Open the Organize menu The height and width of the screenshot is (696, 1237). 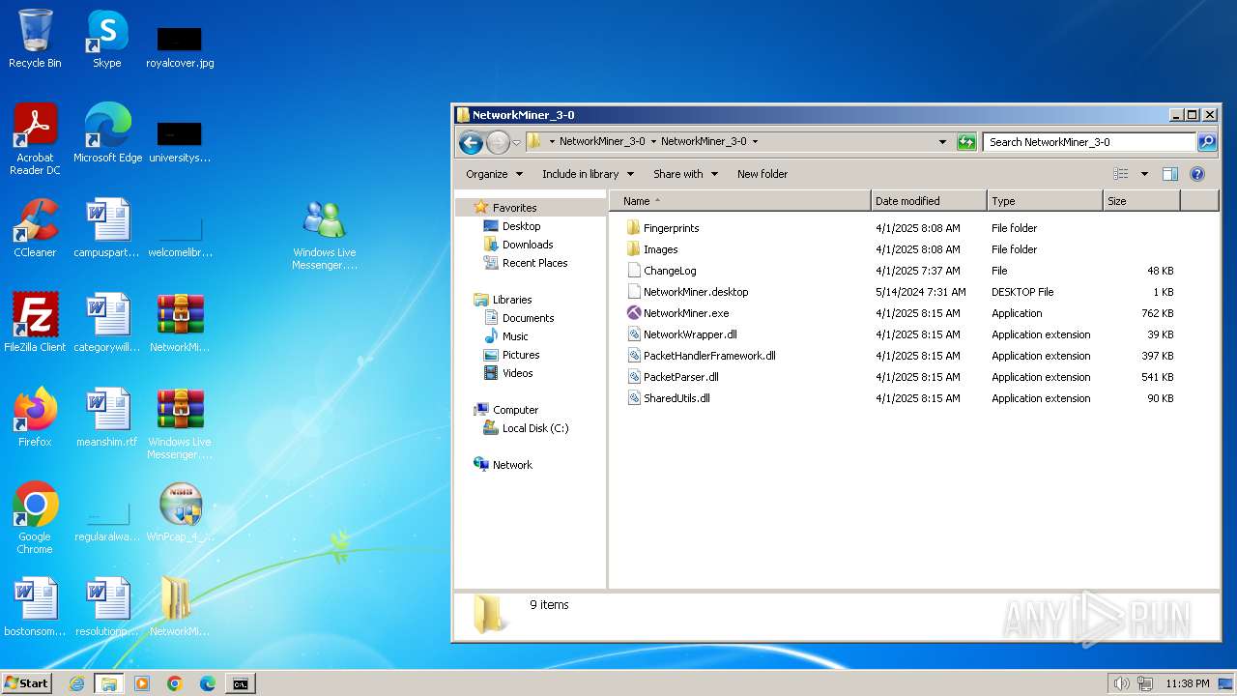tap(494, 174)
